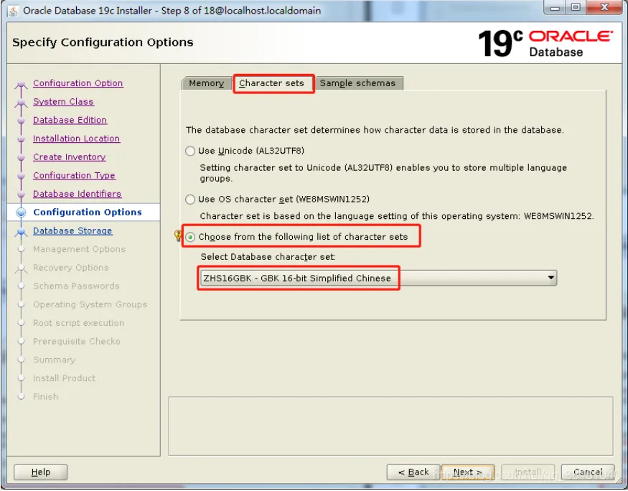Click the Recovery Options step label

71,268
